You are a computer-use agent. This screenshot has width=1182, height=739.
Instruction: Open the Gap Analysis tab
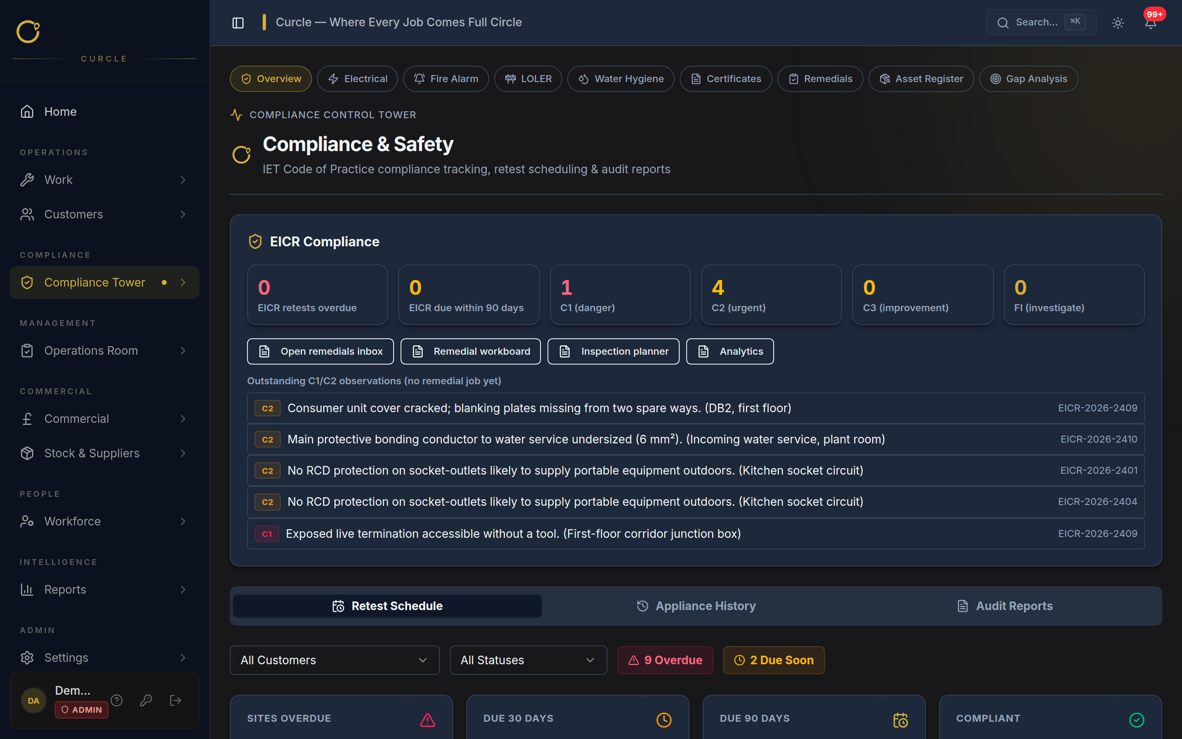point(1029,79)
